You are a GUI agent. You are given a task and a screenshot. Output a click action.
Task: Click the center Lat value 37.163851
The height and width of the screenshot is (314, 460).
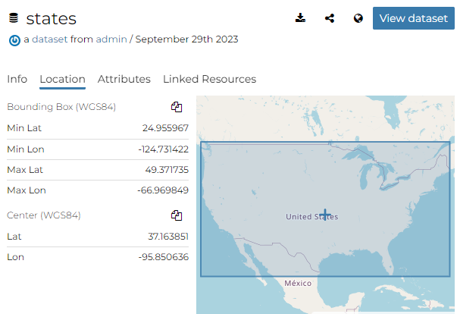tap(167, 237)
